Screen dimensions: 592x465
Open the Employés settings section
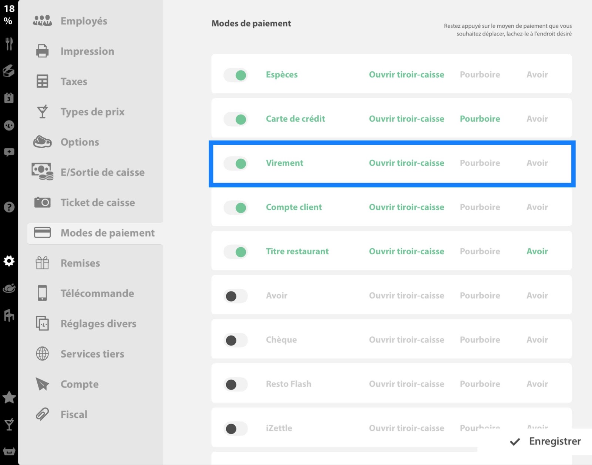[84, 21]
